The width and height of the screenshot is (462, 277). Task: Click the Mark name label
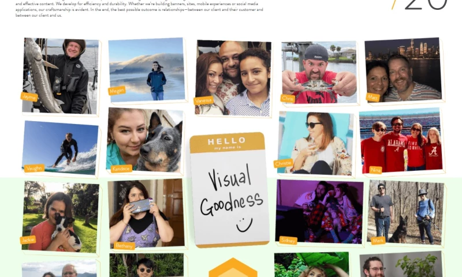(x=378, y=241)
